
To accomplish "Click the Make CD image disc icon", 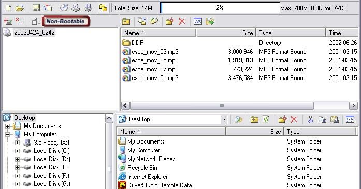I will (x=64, y=8).
